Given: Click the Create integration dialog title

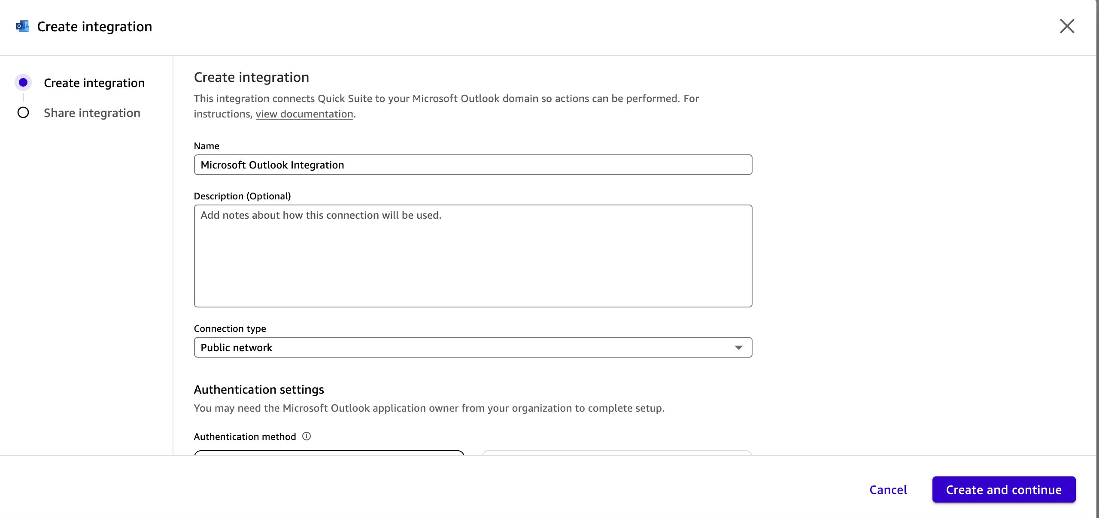Looking at the screenshot, I should tap(94, 26).
